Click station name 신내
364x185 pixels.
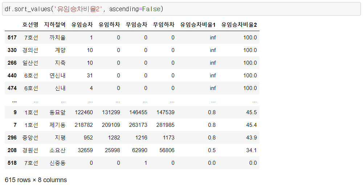pos(60,88)
